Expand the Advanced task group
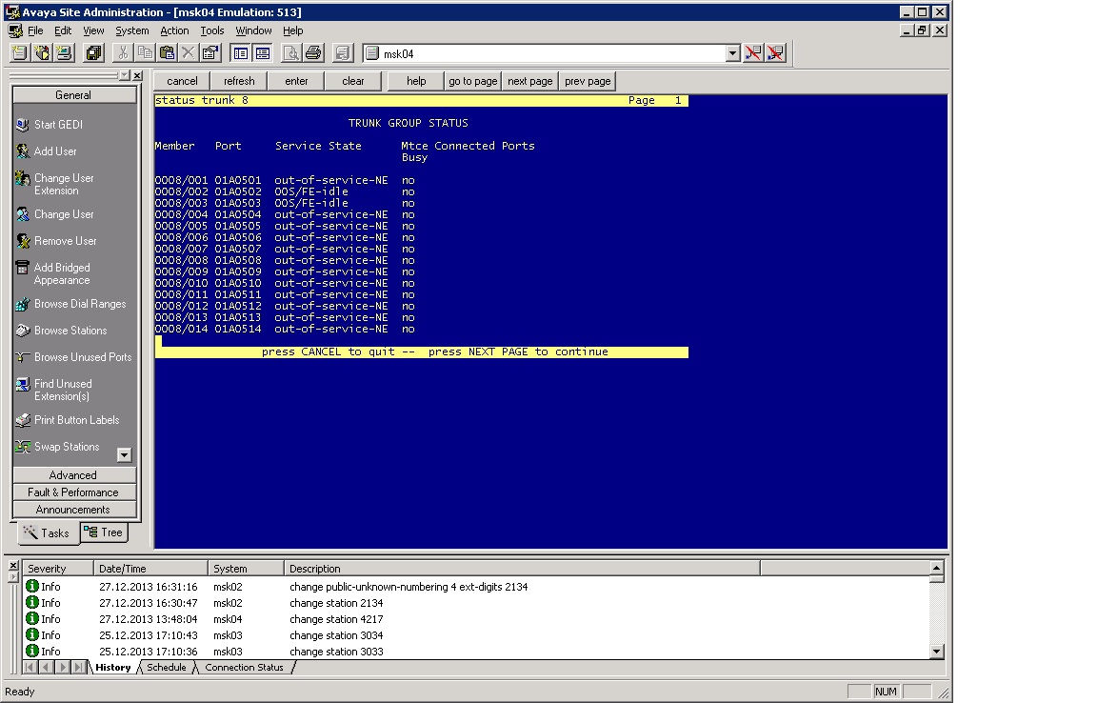Image resolution: width=1097 pixels, height=703 pixels. (73, 474)
